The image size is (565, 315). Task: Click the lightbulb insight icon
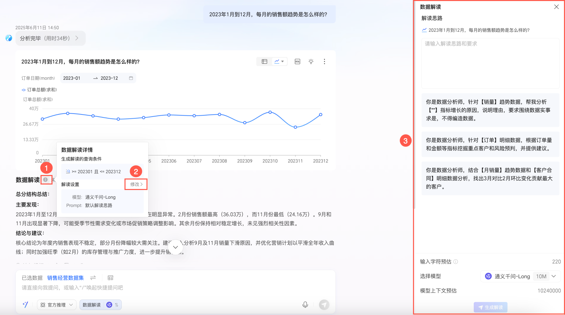311,61
